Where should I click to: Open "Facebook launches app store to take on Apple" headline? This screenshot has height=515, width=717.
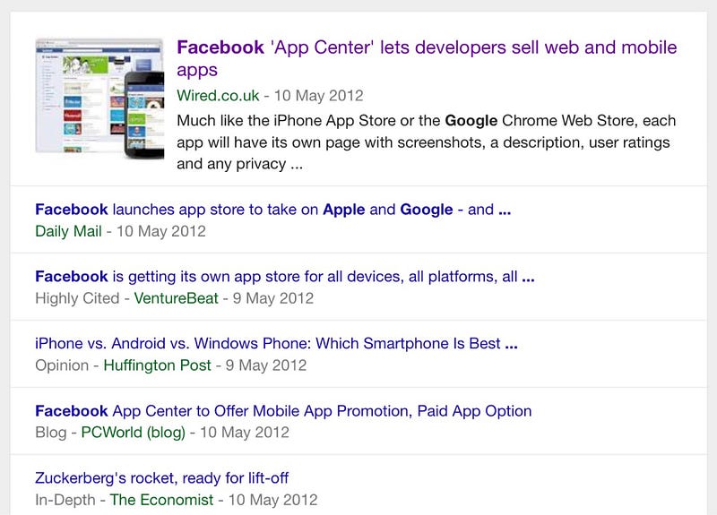(x=273, y=210)
